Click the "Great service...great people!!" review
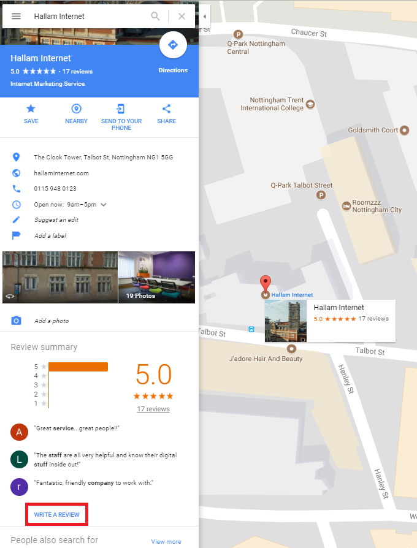This screenshot has height=548, width=417. point(77,428)
